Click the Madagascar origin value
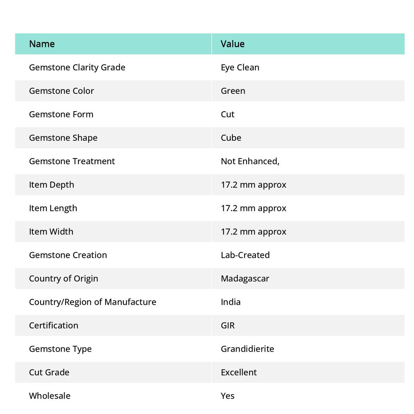 [245, 279]
